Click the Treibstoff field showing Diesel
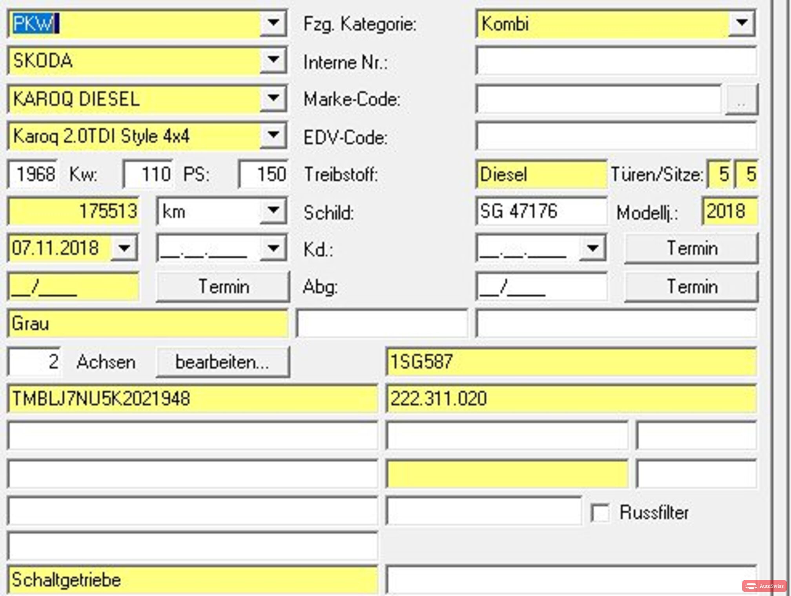Viewport: 791px width, 596px height. coord(541,174)
